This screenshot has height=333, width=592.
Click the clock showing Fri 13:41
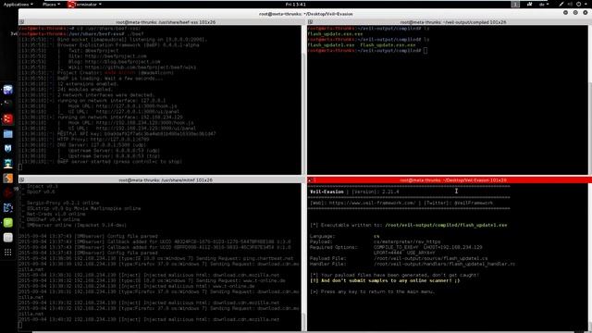(x=296, y=4)
